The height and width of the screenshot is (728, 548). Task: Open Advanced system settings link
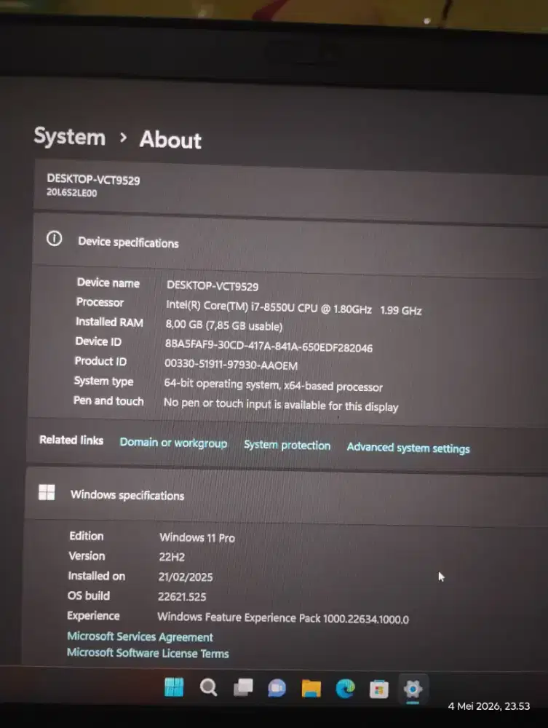[408, 448]
